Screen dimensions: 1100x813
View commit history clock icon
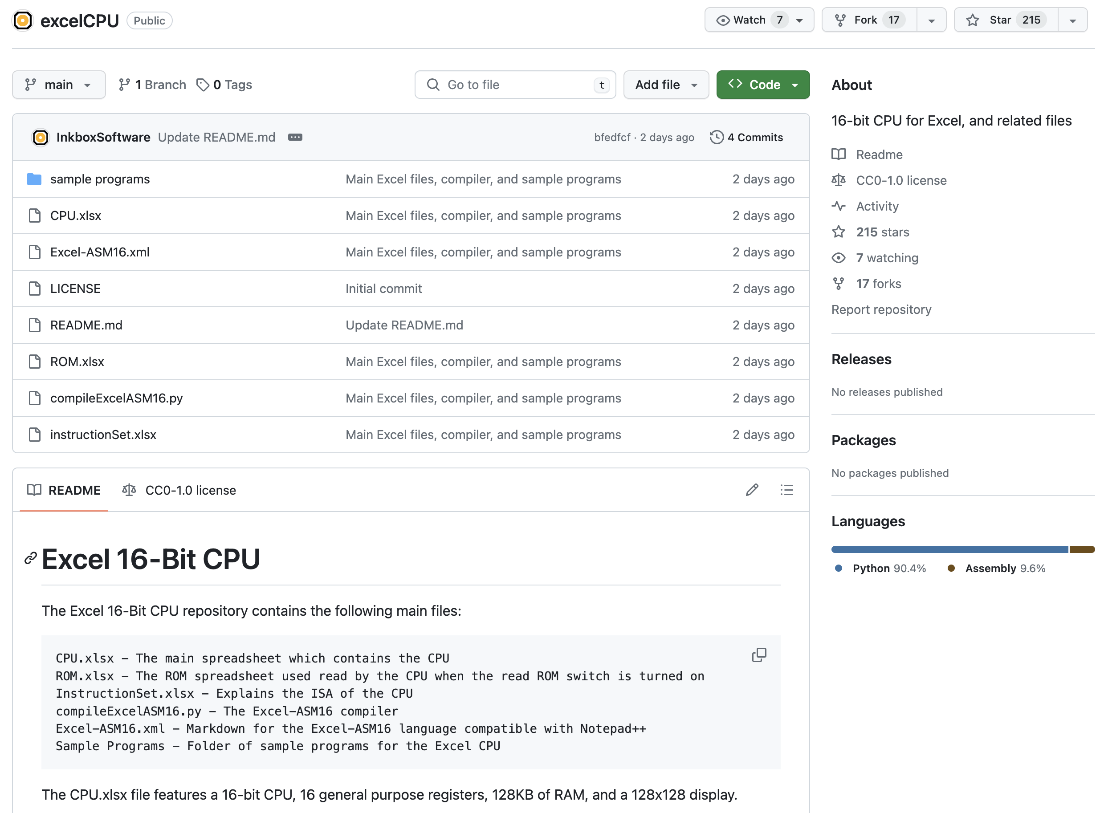tap(716, 137)
